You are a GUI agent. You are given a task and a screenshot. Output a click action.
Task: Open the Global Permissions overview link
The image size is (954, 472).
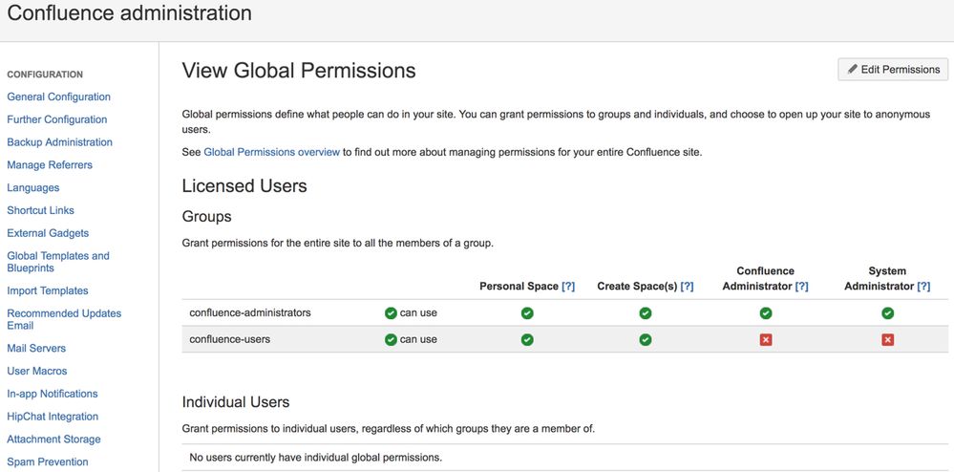coord(271,152)
